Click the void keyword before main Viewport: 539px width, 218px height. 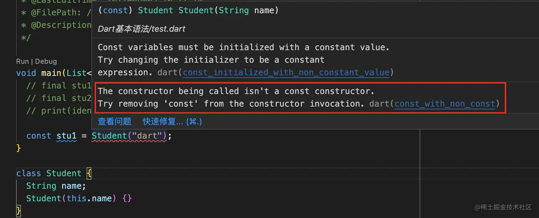click(x=26, y=73)
